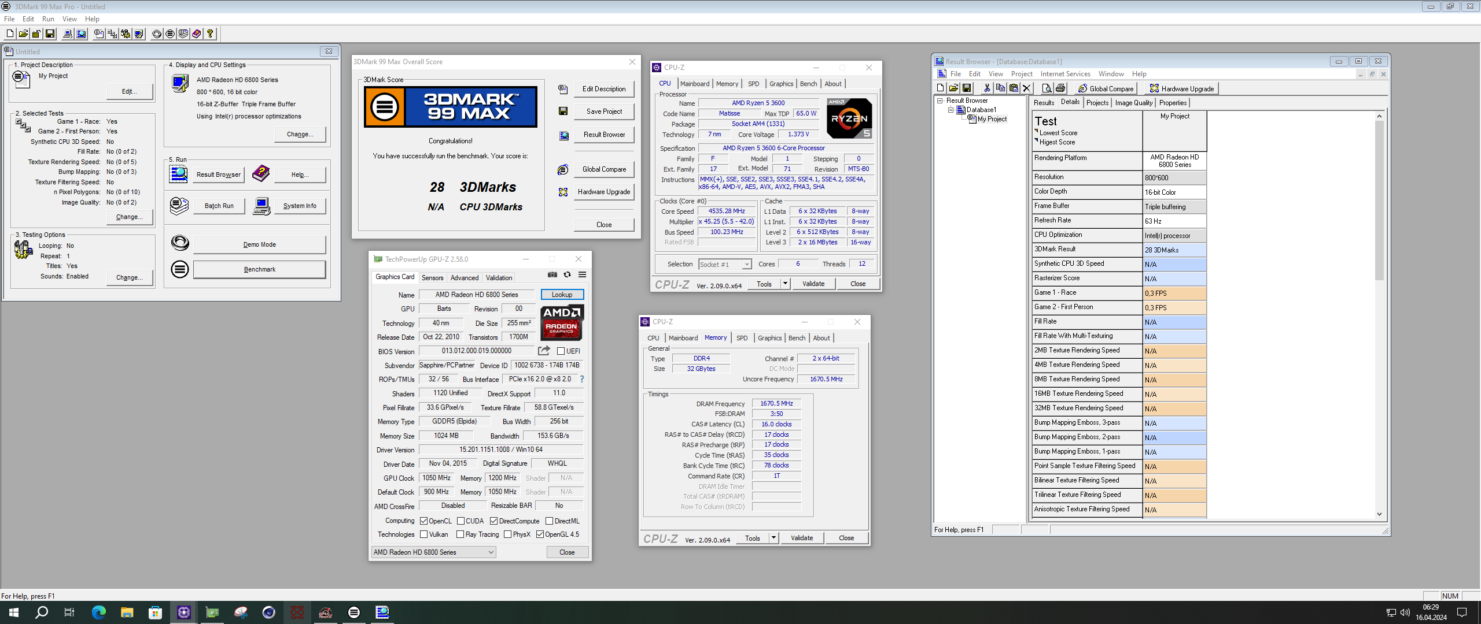Viewport: 1481px width, 624px height.
Task: Open the Tools dropdown arrow in the upper CPU-Z window
Action: pyautogui.click(x=785, y=284)
